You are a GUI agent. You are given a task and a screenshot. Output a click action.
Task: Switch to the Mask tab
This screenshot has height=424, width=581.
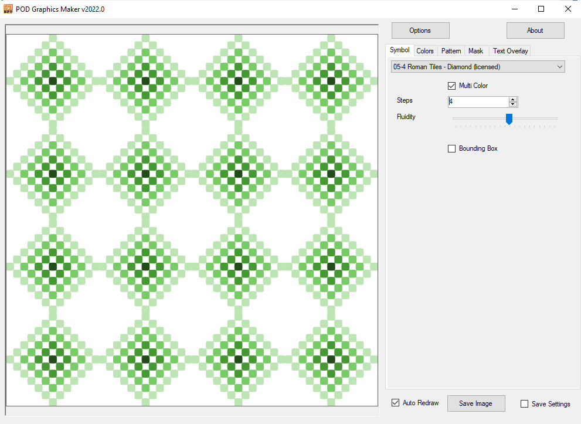click(x=476, y=51)
